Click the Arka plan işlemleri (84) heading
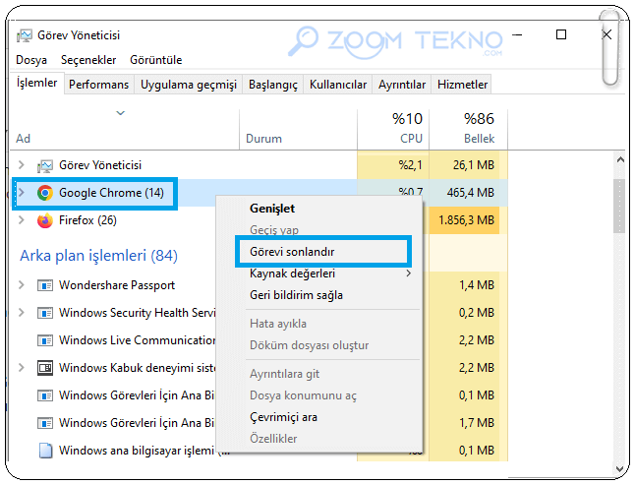 (x=99, y=256)
